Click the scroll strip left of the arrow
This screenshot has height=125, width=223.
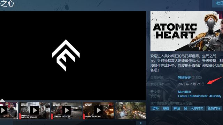pos(68,123)
